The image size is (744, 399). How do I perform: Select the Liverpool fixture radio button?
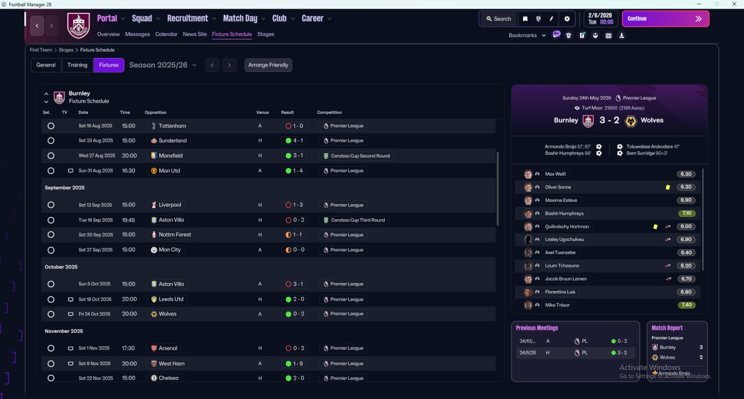[x=51, y=205]
